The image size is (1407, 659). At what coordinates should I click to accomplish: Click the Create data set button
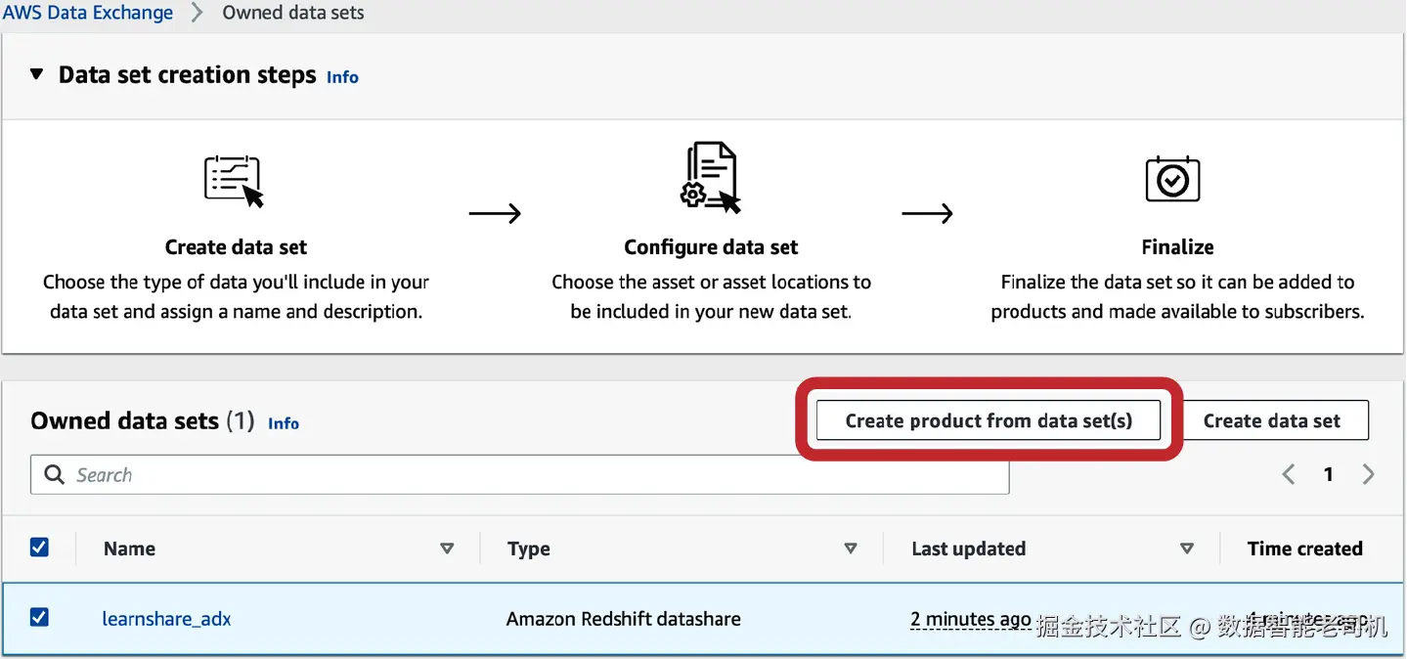1271,421
